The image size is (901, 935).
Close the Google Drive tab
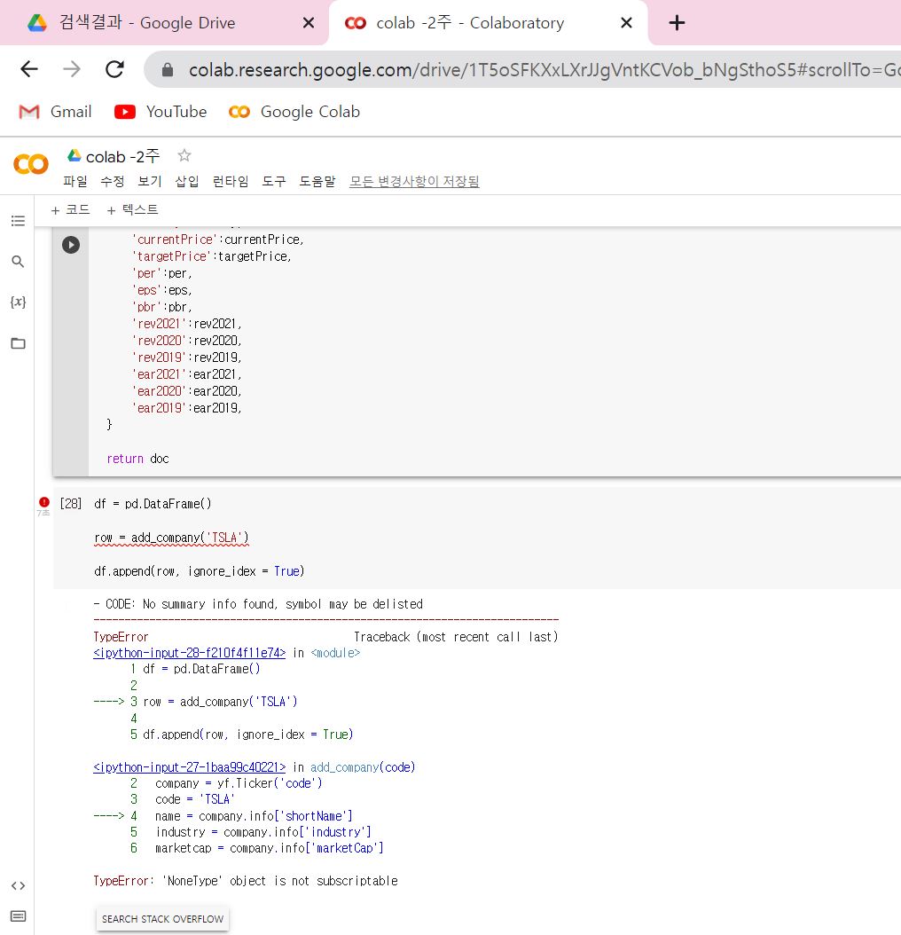(x=309, y=23)
